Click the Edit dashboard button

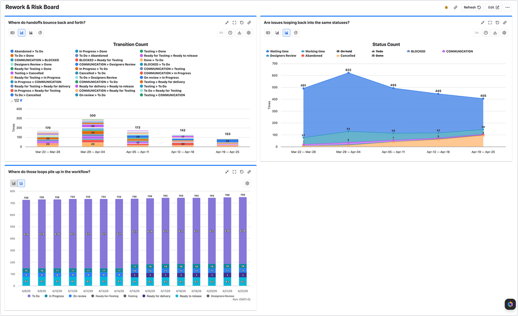[494, 8]
